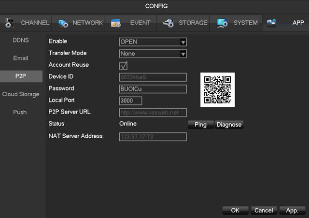The width and height of the screenshot is (309, 218).
Task: Switch to the Email tab
Action: (21, 58)
